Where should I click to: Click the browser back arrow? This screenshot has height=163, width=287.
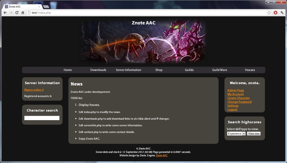(5, 13)
